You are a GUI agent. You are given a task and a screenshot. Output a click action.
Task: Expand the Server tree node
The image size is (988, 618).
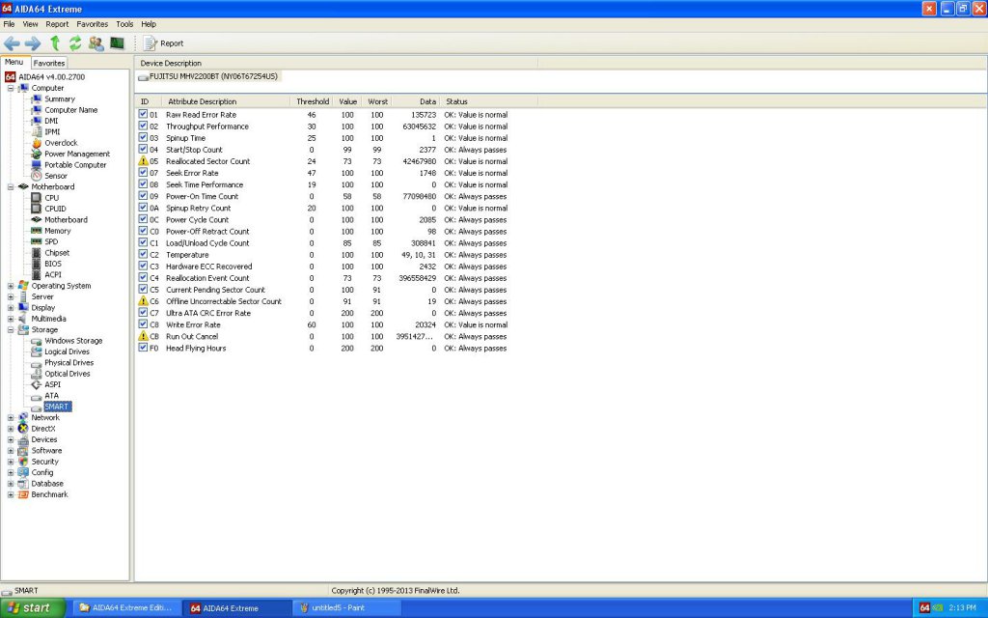pos(11,297)
